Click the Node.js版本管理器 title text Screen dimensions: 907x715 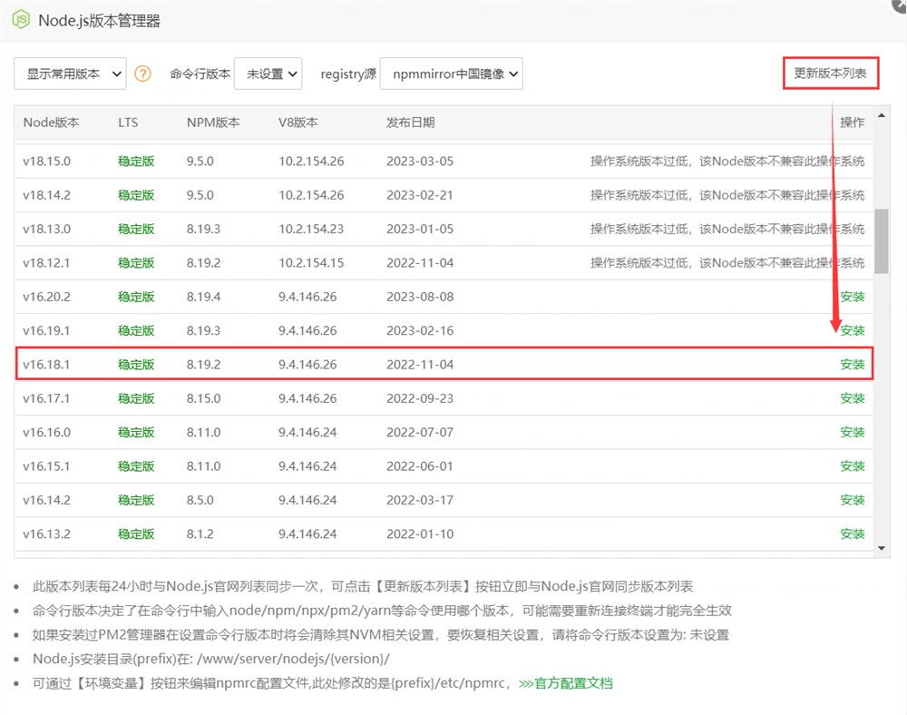click(99, 20)
